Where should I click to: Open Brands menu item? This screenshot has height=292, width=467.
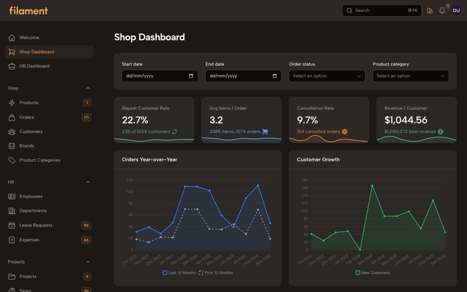click(x=50, y=146)
